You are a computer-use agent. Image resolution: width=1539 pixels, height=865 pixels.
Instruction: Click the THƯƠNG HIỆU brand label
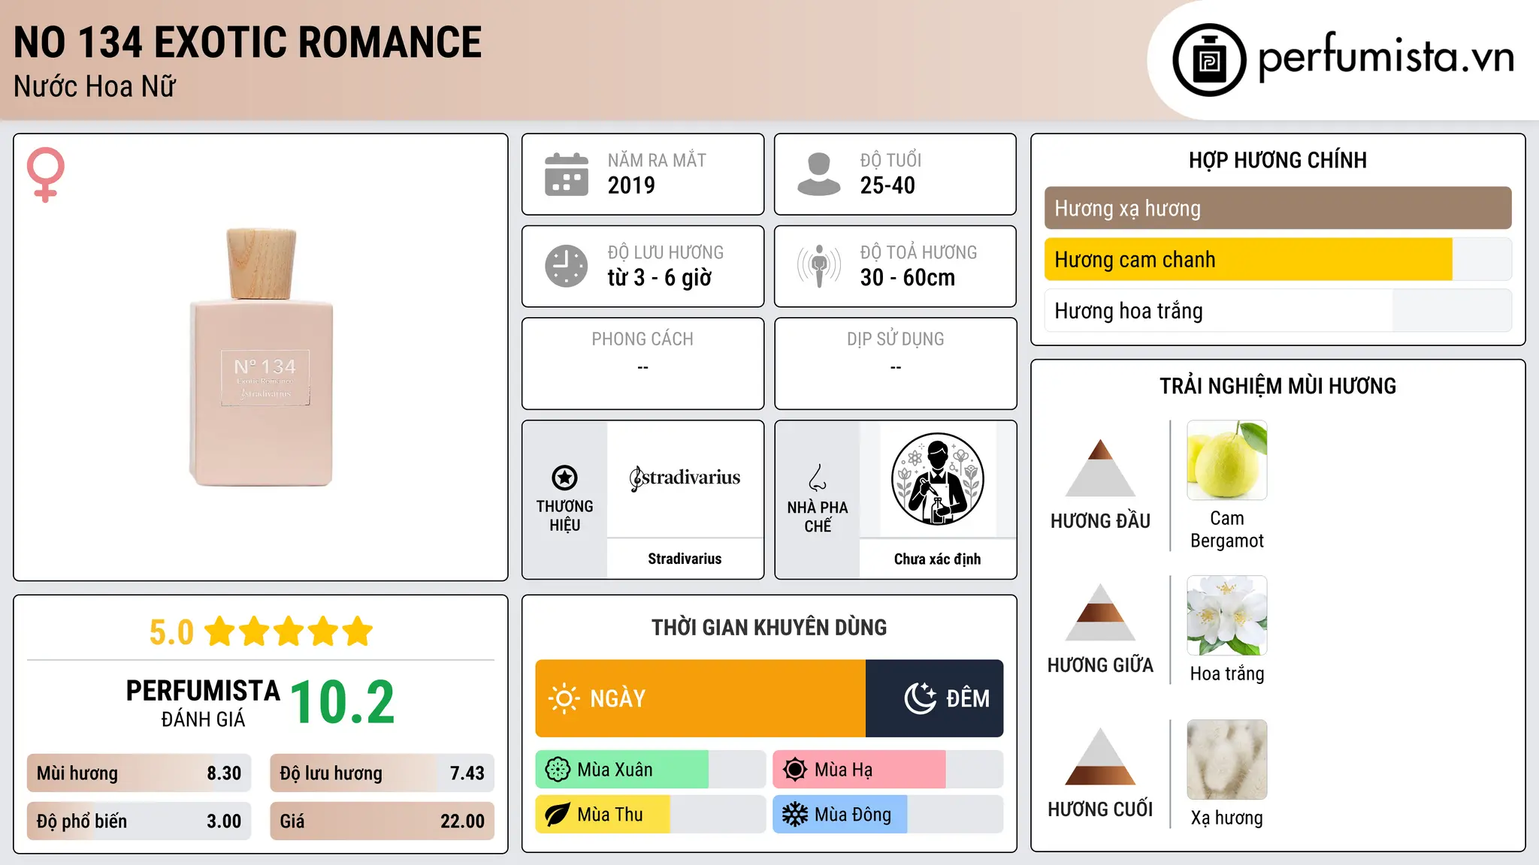[x=564, y=516]
